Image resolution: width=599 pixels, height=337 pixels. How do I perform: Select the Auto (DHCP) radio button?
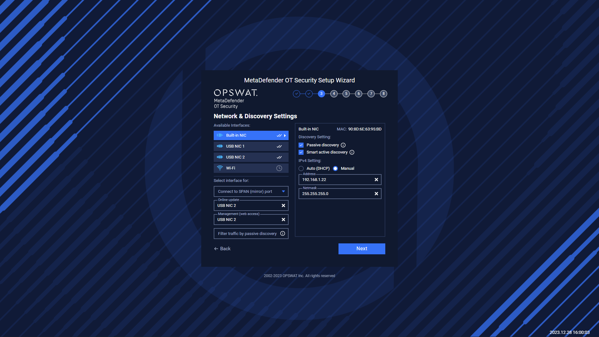pyautogui.click(x=301, y=168)
